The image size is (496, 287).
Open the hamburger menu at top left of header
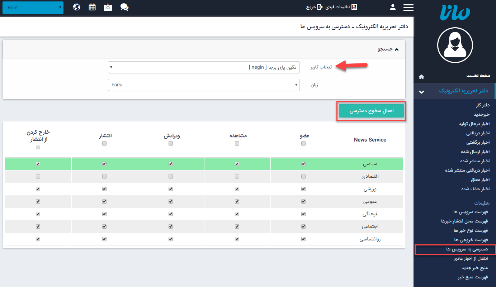pyautogui.click(x=408, y=7)
